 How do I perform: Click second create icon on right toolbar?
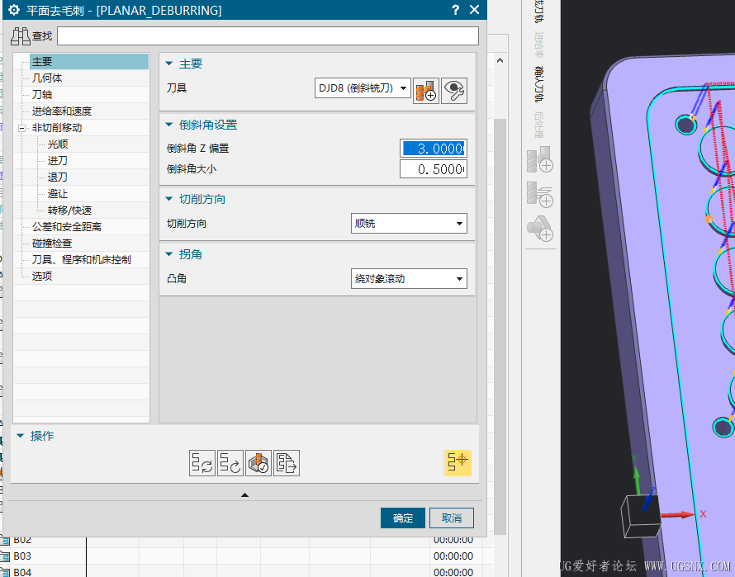tap(539, 195)
